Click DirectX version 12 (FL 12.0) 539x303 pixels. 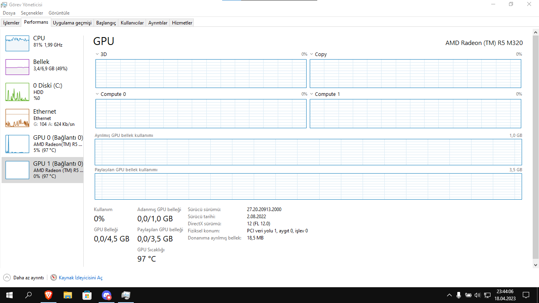click(x=258, y=224)
